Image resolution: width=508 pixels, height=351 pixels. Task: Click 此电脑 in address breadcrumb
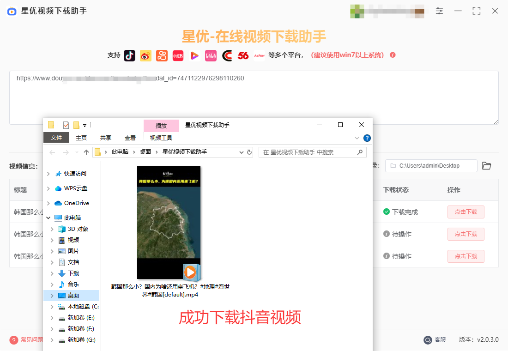click(x=120, y=152)
